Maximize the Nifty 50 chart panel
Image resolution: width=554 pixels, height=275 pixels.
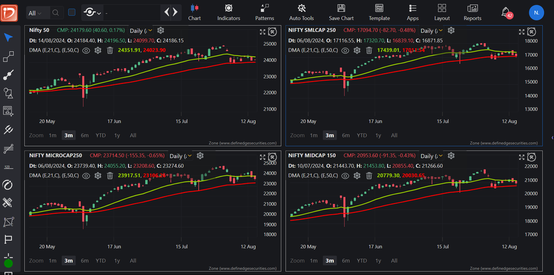[262, 32]
